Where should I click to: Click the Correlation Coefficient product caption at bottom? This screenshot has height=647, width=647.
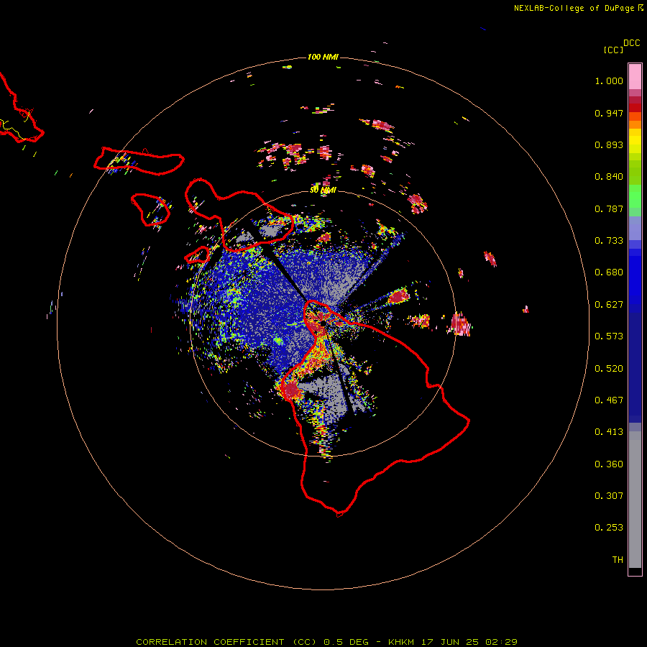(x=326, y=642)
